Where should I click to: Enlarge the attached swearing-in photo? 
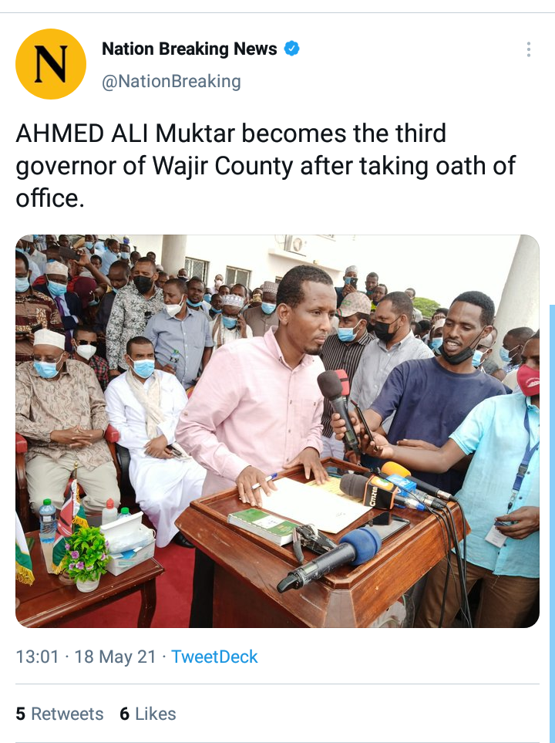tap(277, 431)
